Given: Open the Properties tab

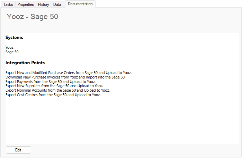Looking at the screenshot, I should point(26,4).
